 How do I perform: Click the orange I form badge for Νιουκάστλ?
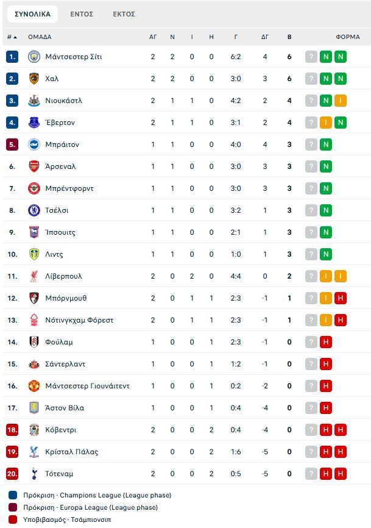(341, 101)
